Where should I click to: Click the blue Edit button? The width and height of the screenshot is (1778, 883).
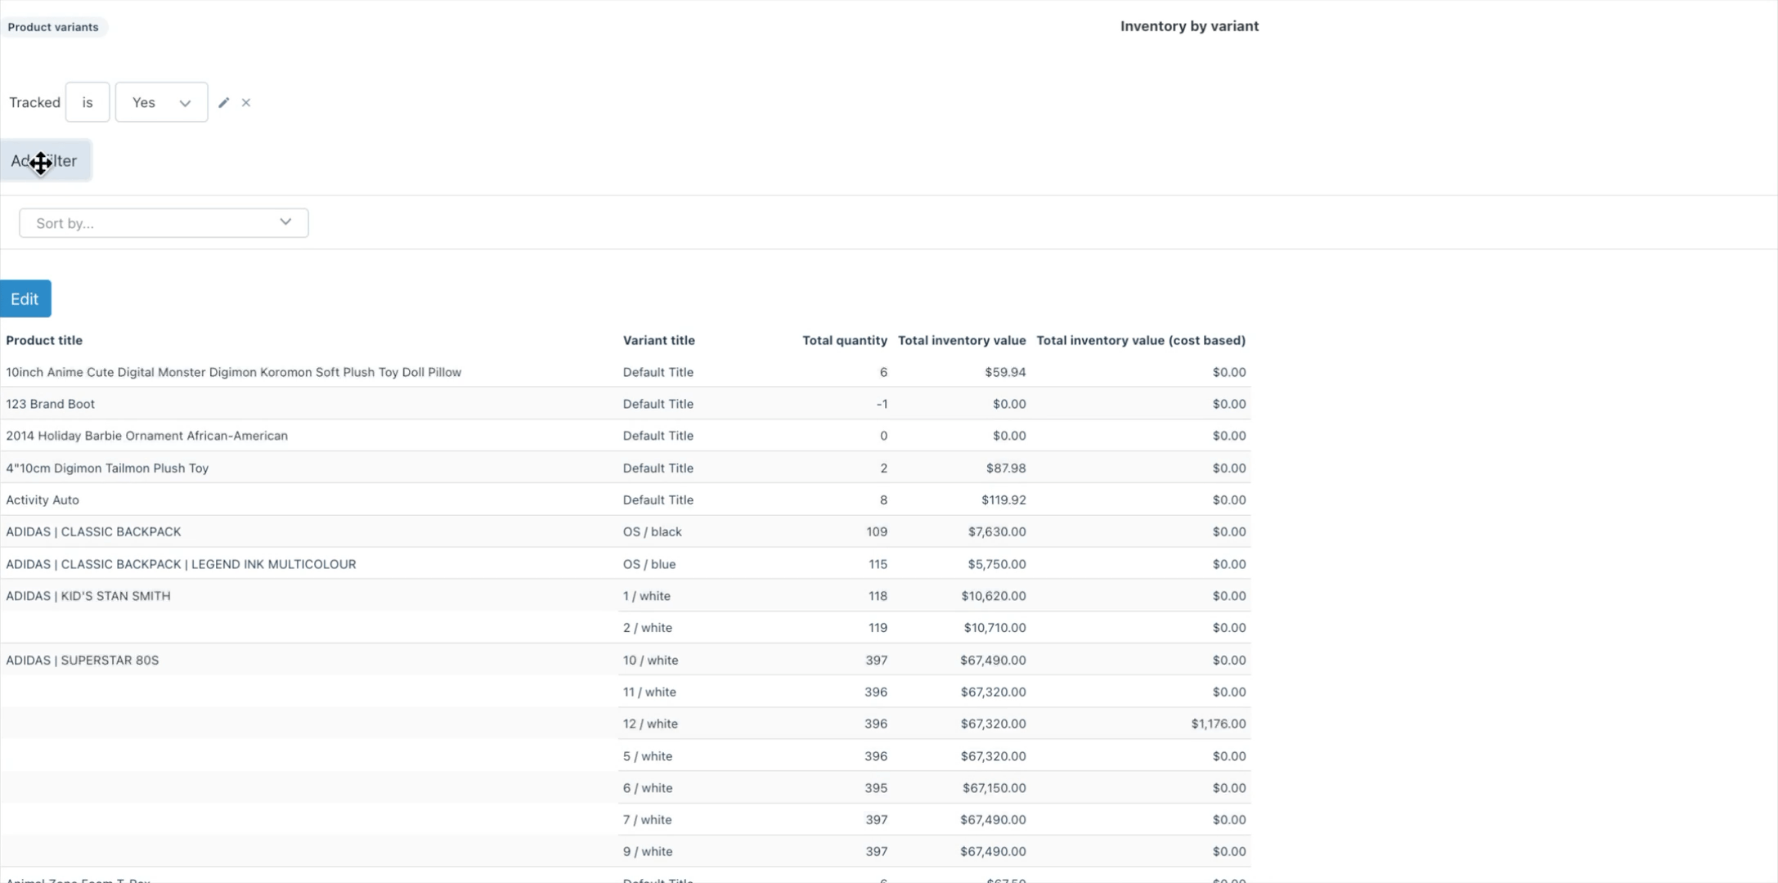click(25, 299)
